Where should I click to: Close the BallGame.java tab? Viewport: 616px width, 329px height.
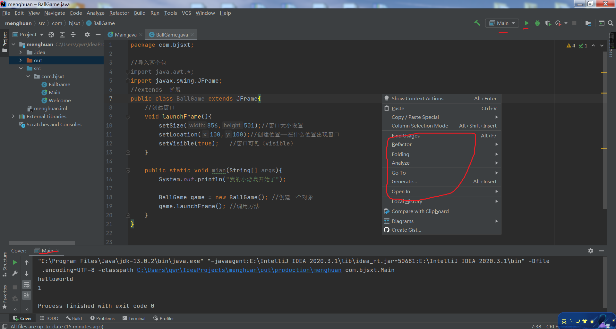(192, 35)
